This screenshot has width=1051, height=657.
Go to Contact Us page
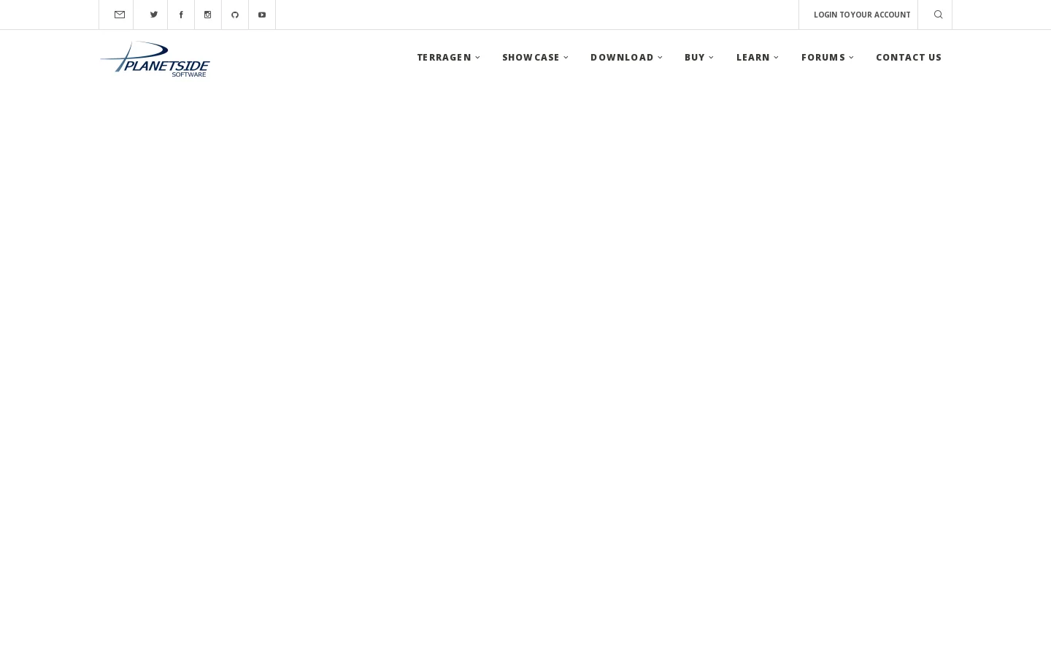(x=909, y=57)
